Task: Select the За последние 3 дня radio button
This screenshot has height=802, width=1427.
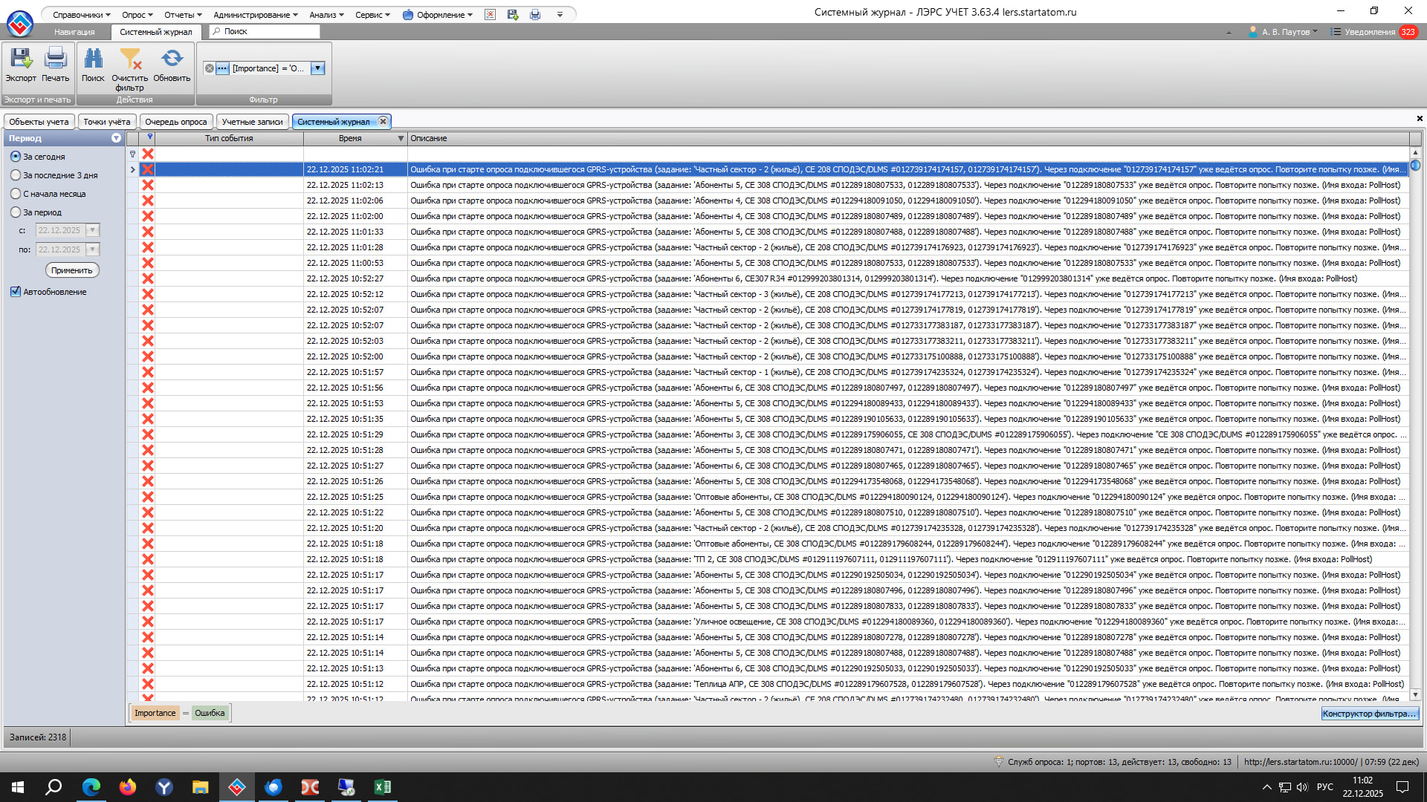Action: point(16,175)
